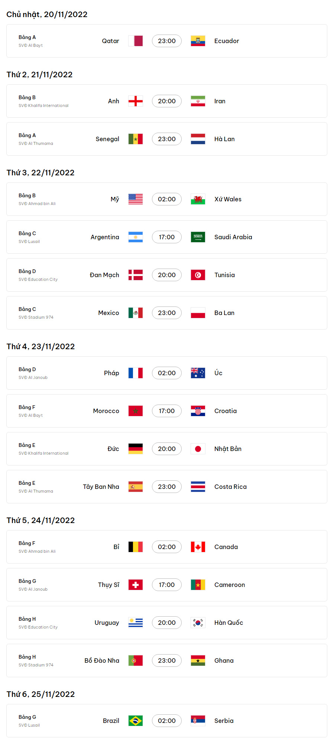This screenshot has width=334, height=740.
Task: Click the Qatar flag icon
Action: click(x=136, y=41)
